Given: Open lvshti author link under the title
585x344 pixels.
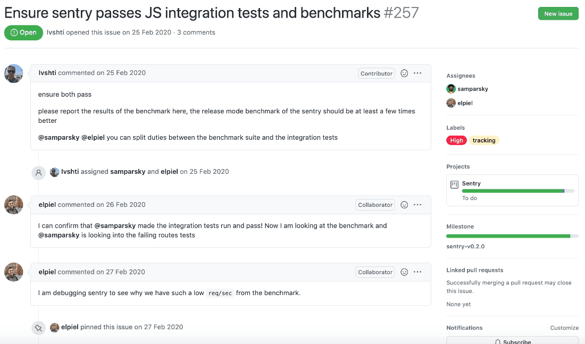Looking at the screenshot, I should [x=55, y=32].
